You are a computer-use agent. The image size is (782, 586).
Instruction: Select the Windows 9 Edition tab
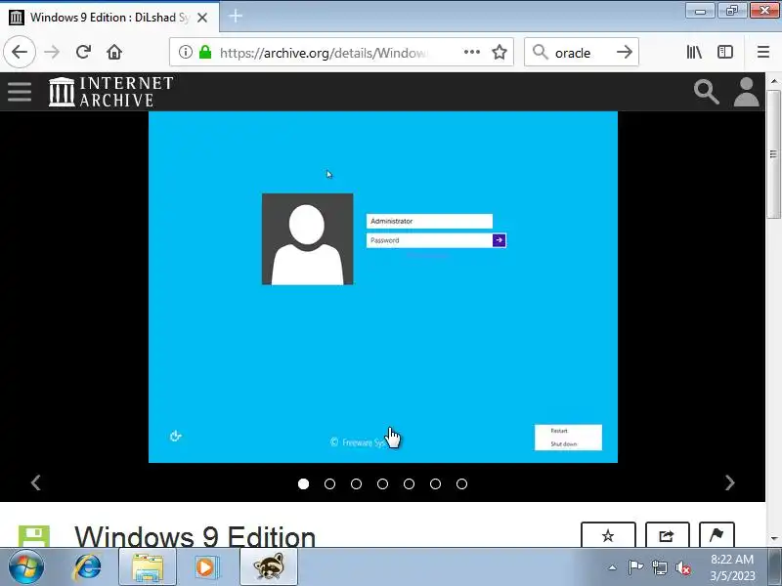coord(109,17)
